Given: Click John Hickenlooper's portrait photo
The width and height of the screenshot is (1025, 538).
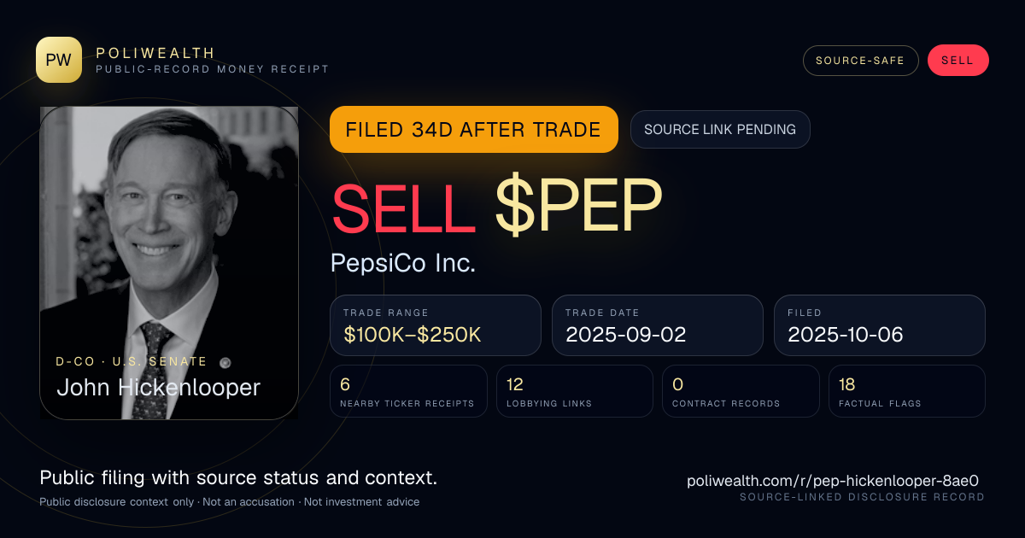Looking at the screenshot, I should coord(169,262).
